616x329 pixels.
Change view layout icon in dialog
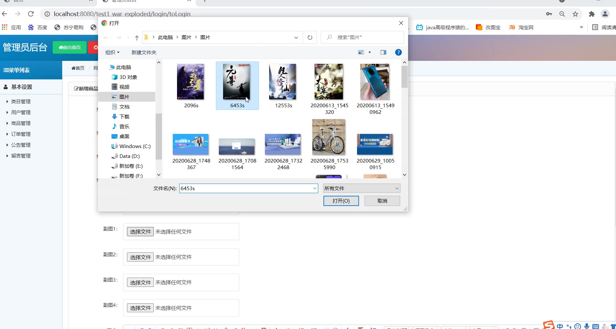tap(361, 52)
